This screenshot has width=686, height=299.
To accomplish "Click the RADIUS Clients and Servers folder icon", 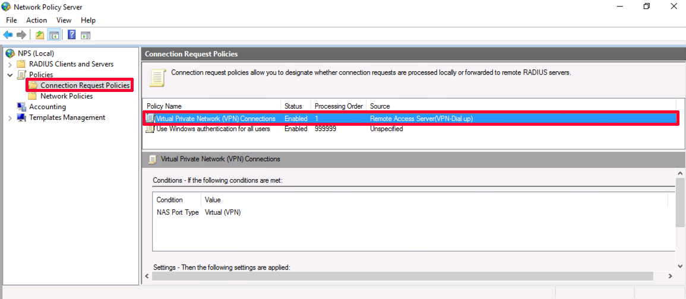I will pos(21,64).
